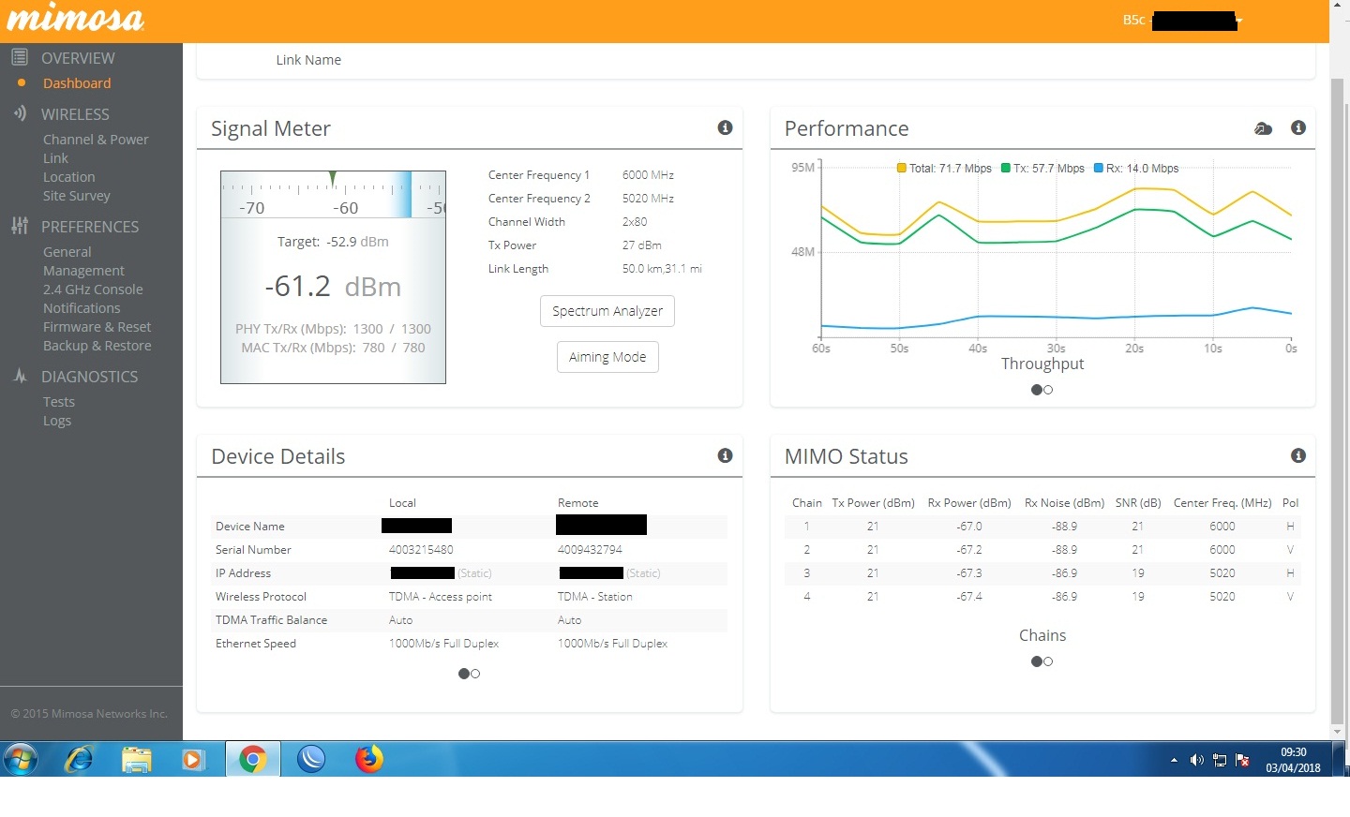
Task: Launch Internet Explorer from the taskbar
Action: [x=79, y=759]
